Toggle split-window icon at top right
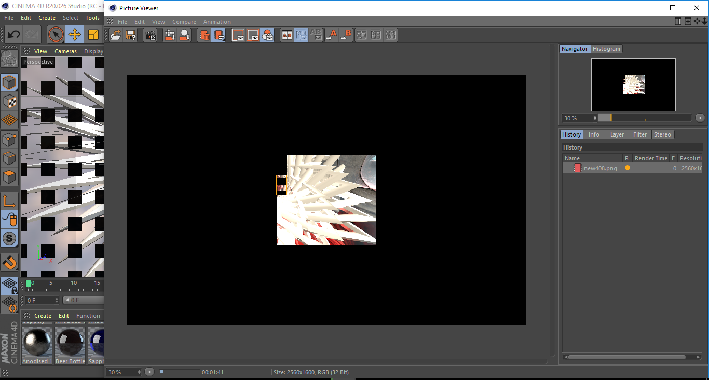The image size is (709, 380). point(678,21)
